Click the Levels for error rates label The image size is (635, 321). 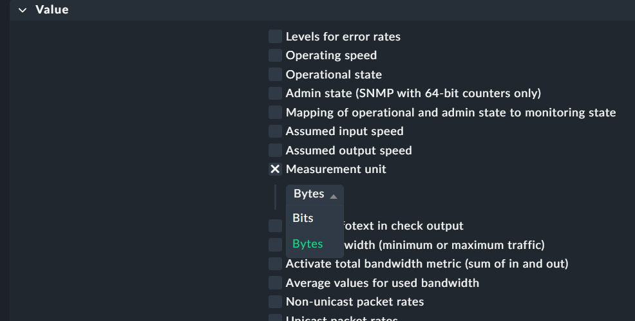(343, 37)
